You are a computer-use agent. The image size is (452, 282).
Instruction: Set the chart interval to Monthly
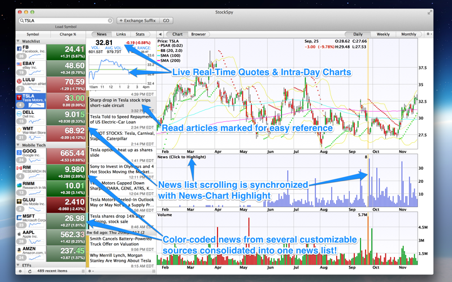click(x=408, y=34)
